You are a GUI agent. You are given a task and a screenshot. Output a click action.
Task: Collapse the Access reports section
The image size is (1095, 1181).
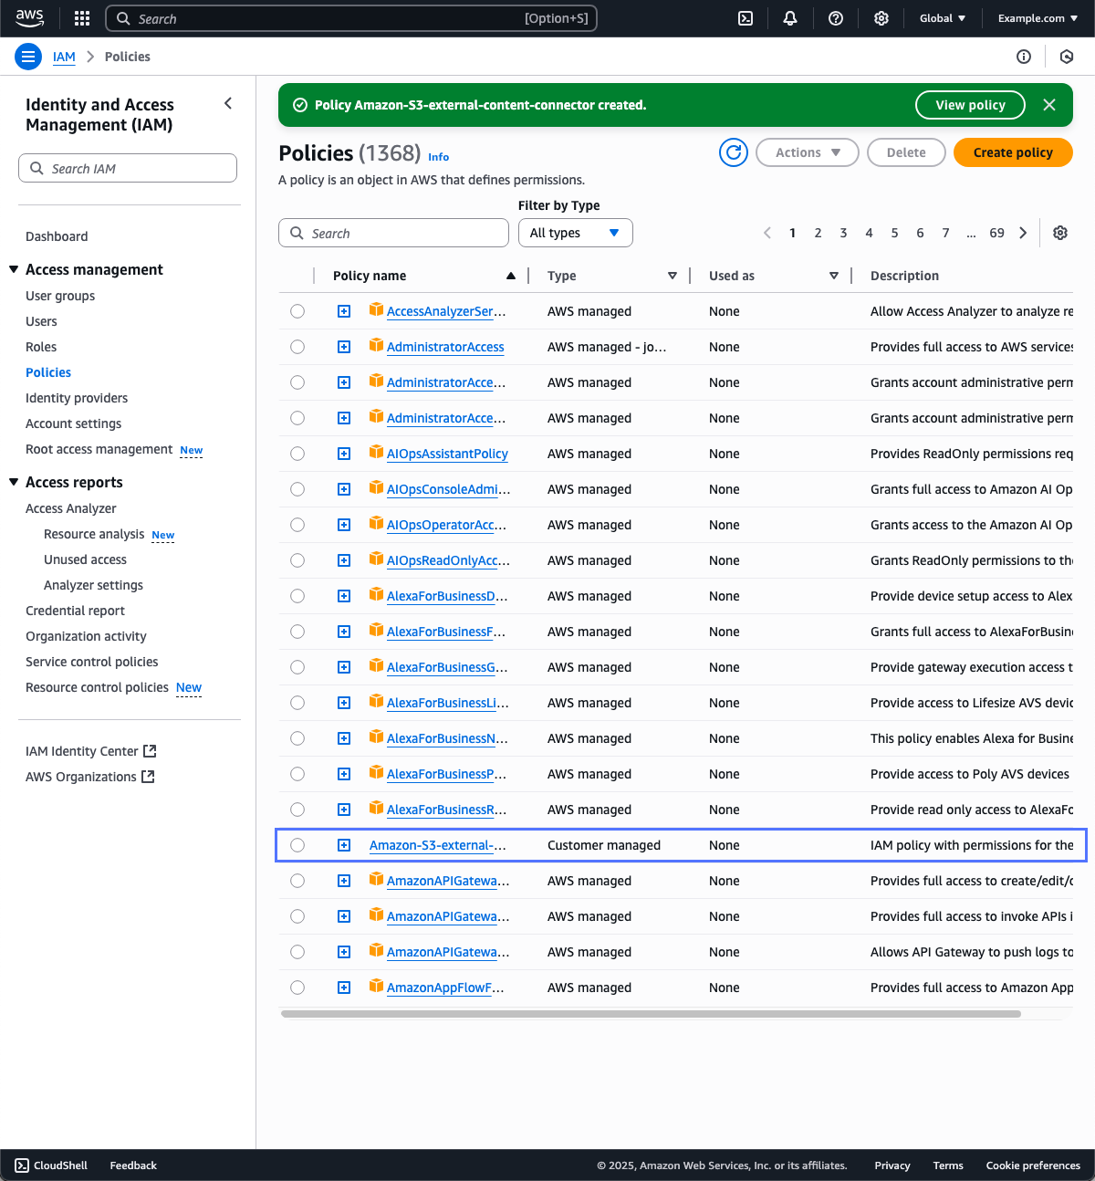(14, 482)
